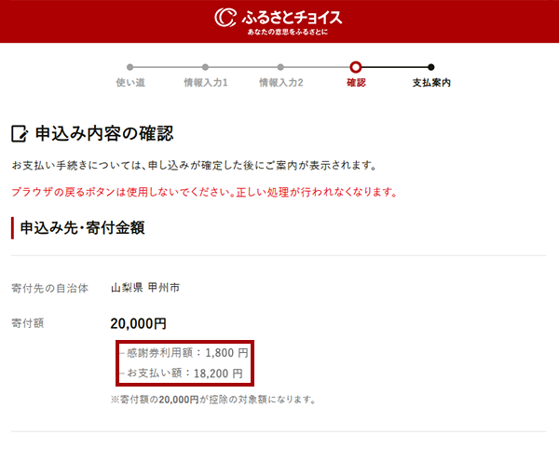This screenshot has width=559, height=462.
Task: Select the 使い道 step circle
Action: tap(130, 67)
